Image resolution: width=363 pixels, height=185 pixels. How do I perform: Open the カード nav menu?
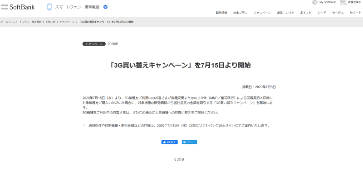322,13
